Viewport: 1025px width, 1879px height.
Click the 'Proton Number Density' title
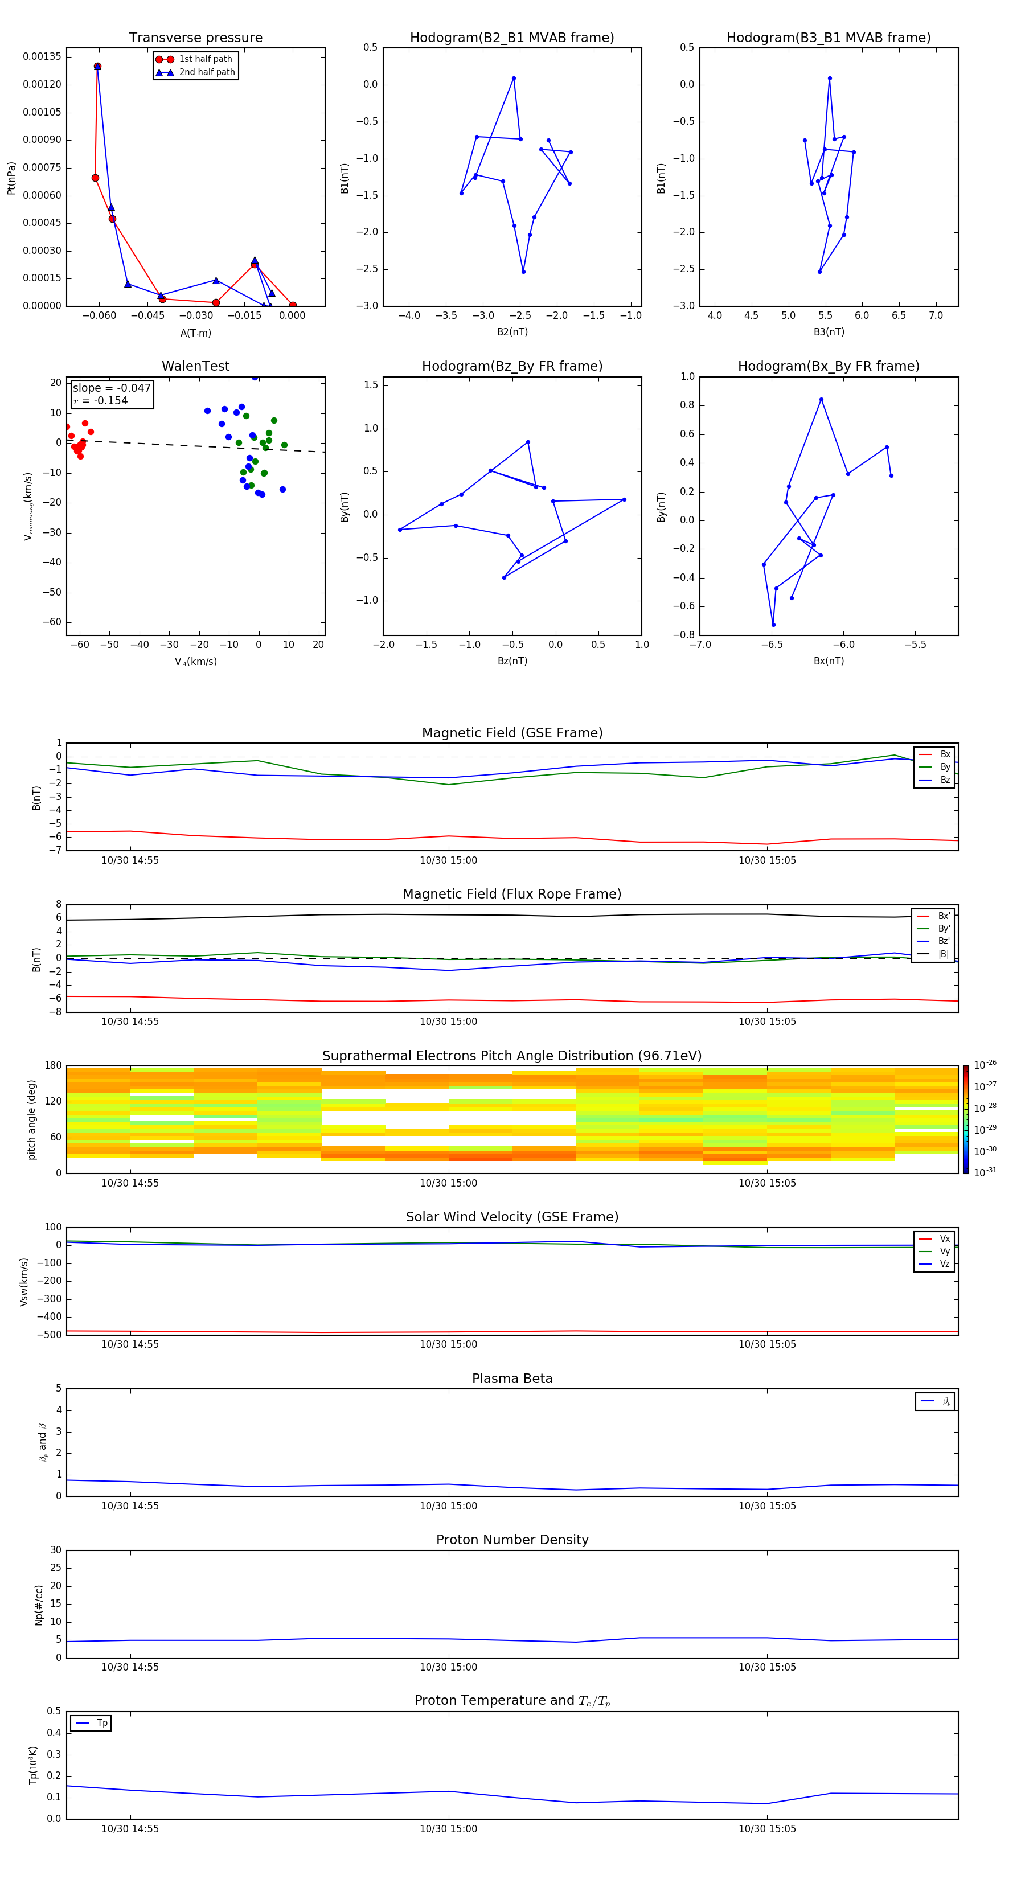point(512,1540)
